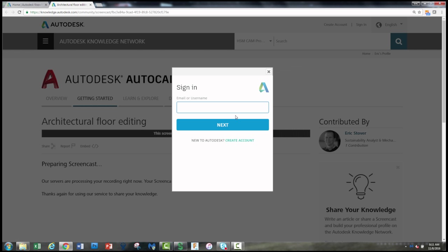448x252 pixels.
Task: Open the OVERVIEW tab
Action: click(x=56, y=98)
